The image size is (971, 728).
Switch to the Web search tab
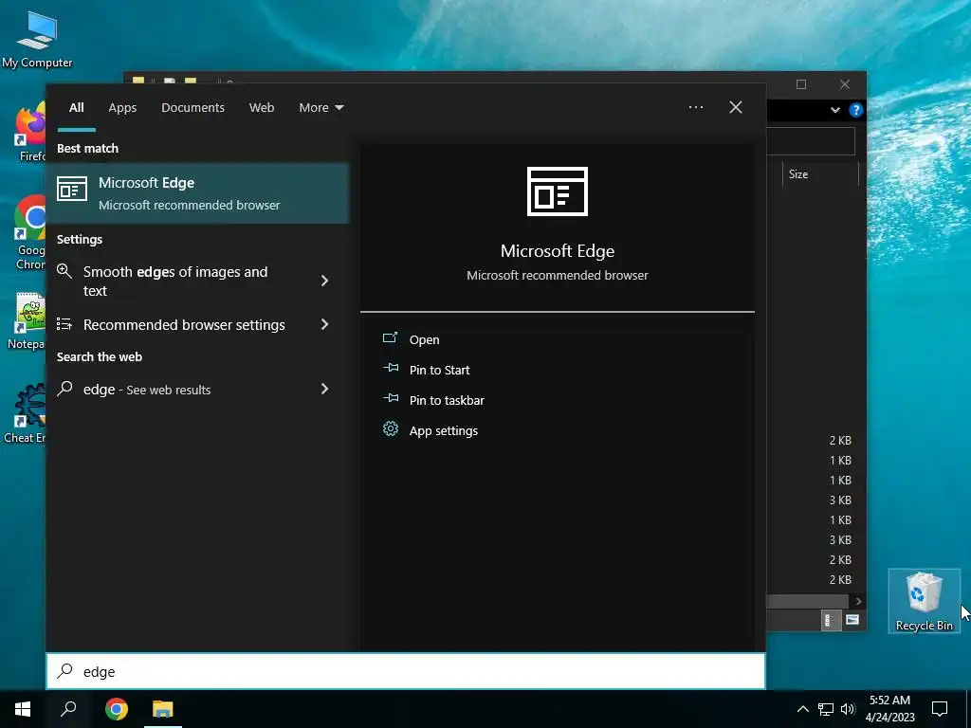click(262, 108)
